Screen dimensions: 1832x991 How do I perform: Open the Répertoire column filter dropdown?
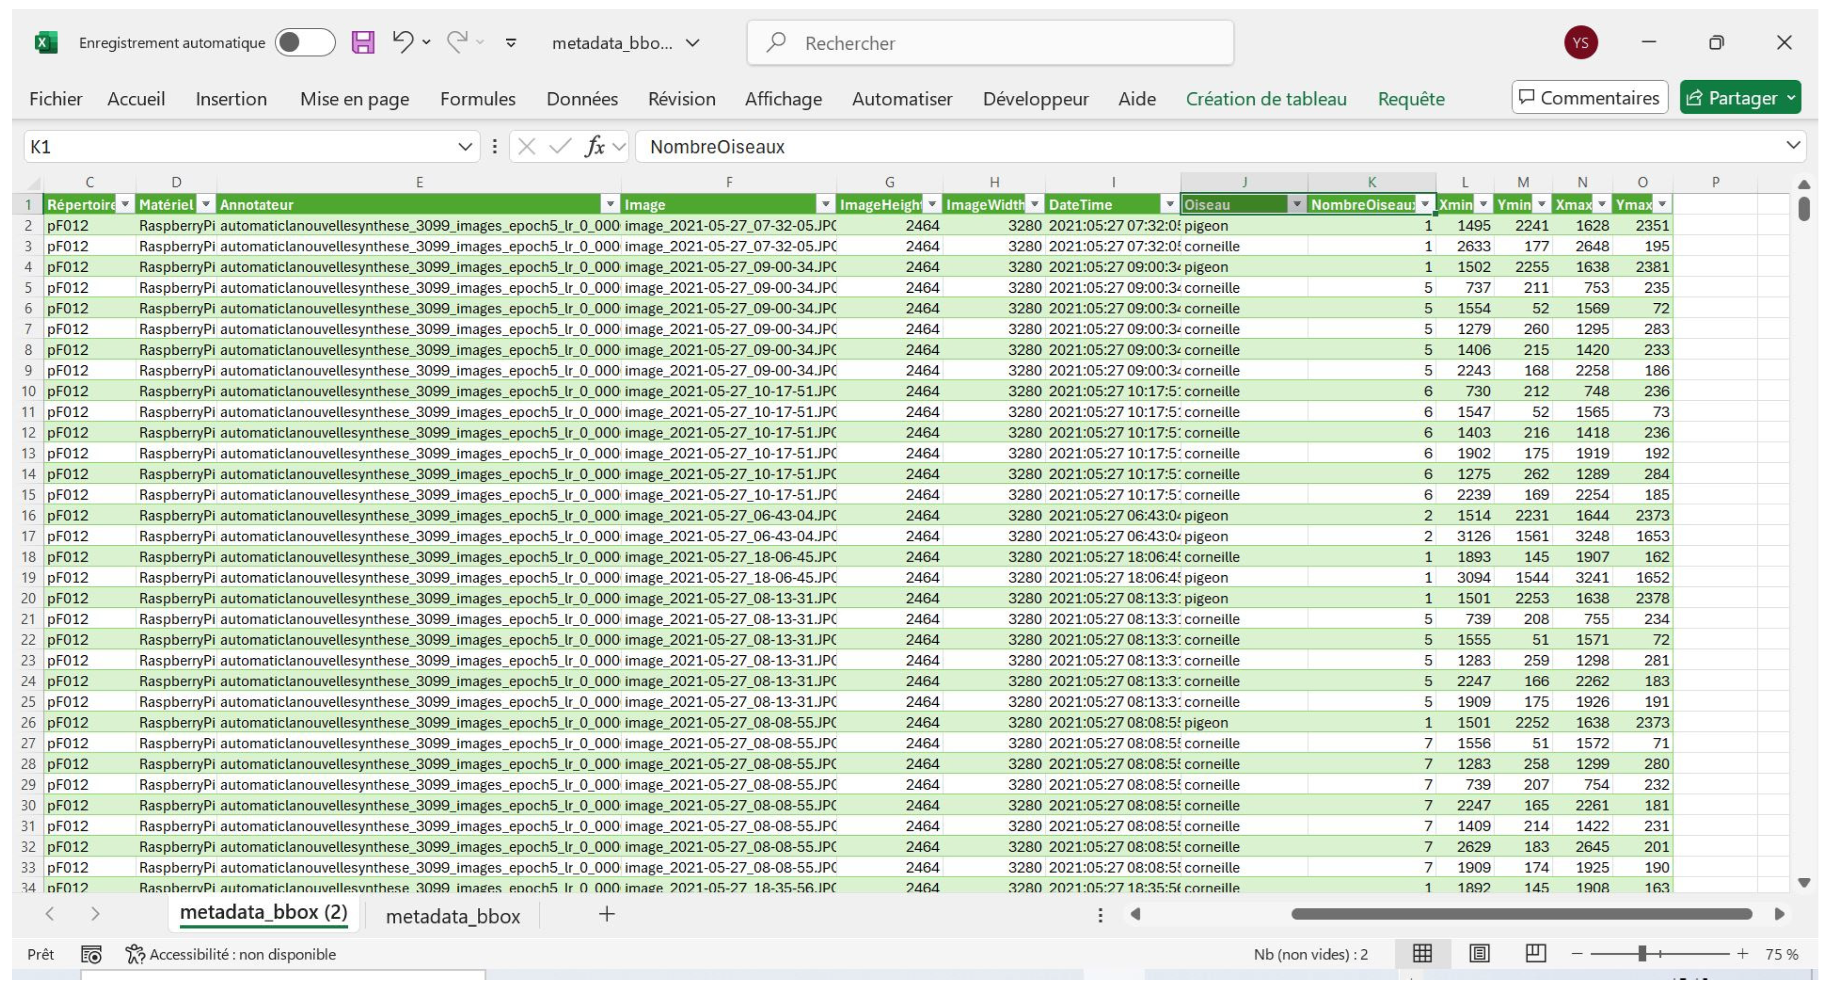(x=125, y=205)
